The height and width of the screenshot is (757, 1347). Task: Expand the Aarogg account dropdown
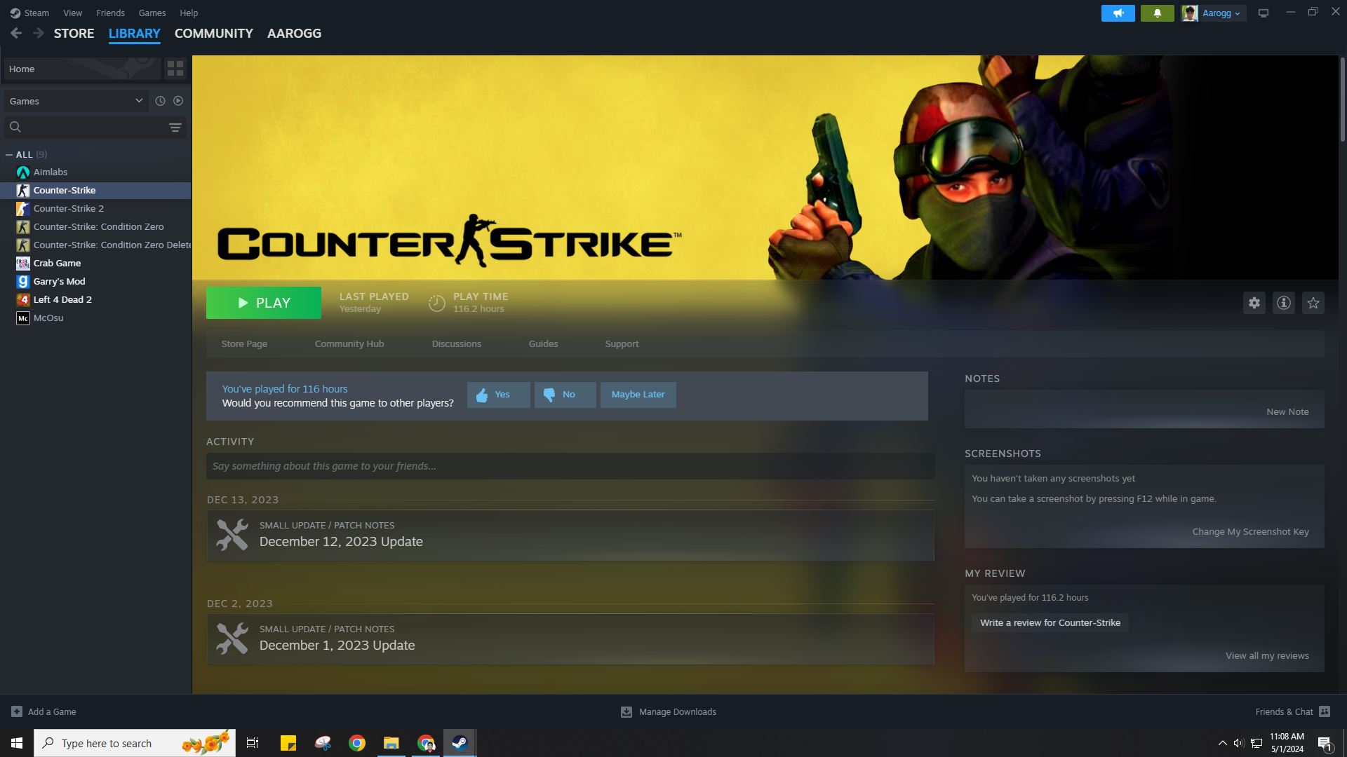point(1221,13)
